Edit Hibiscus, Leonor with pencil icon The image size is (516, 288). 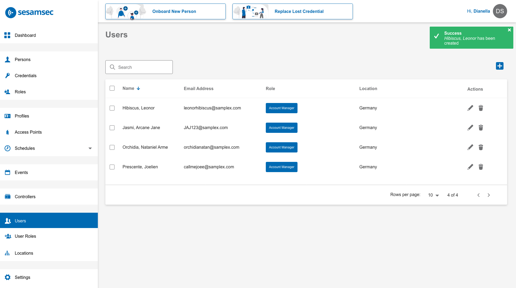tap(470, 108)
